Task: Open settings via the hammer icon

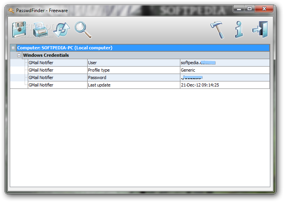Action: (217, 30)
